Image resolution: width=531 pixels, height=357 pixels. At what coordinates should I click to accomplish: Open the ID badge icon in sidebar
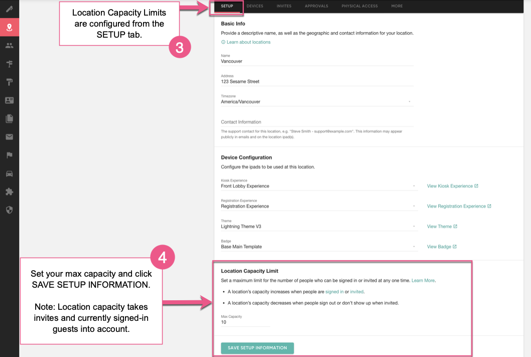pos(9,100)
